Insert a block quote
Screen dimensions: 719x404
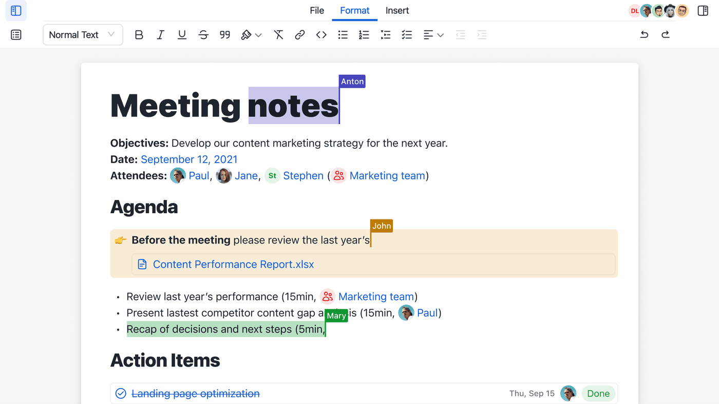coord(225,35)
